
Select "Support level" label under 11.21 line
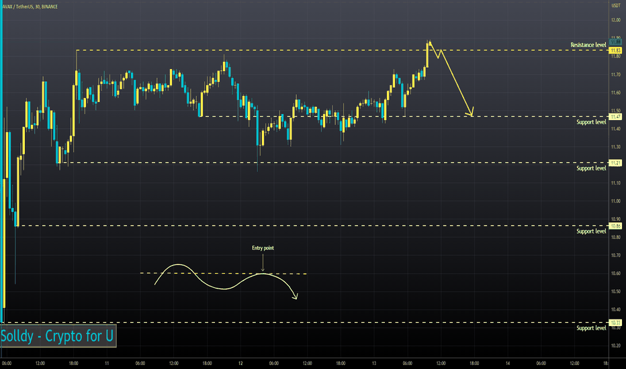pos(591,168)
